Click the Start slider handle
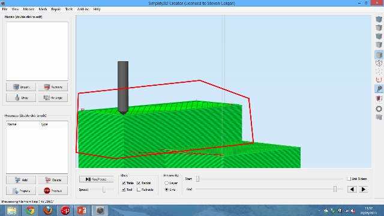This screenshot has width=384, height=216. click(197, 179)
